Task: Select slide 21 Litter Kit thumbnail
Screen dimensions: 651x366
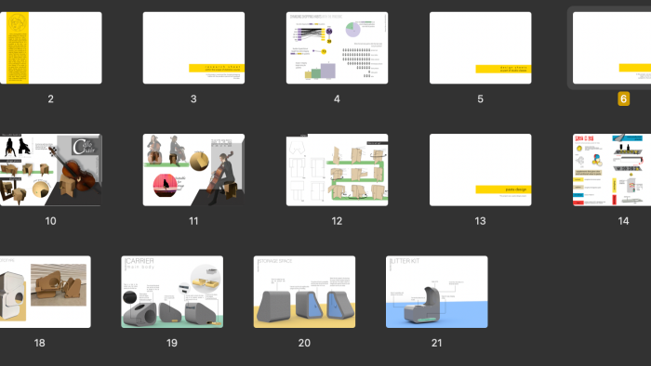Action: coord(437,292)
